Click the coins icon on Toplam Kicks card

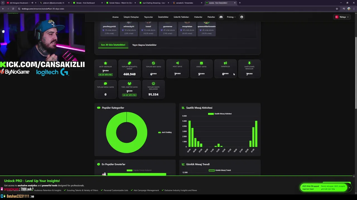pyautogui.click(x=129, y=63)
